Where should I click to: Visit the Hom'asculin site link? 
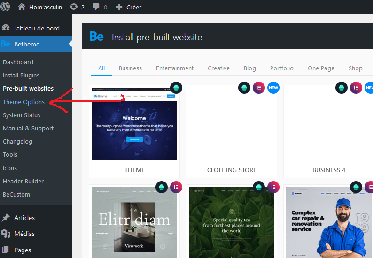(40, 7)
